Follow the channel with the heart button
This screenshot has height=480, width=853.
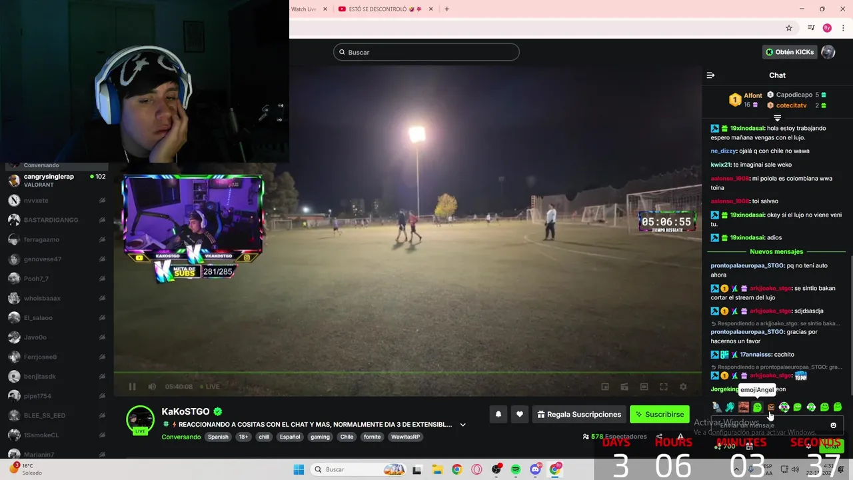520,414
